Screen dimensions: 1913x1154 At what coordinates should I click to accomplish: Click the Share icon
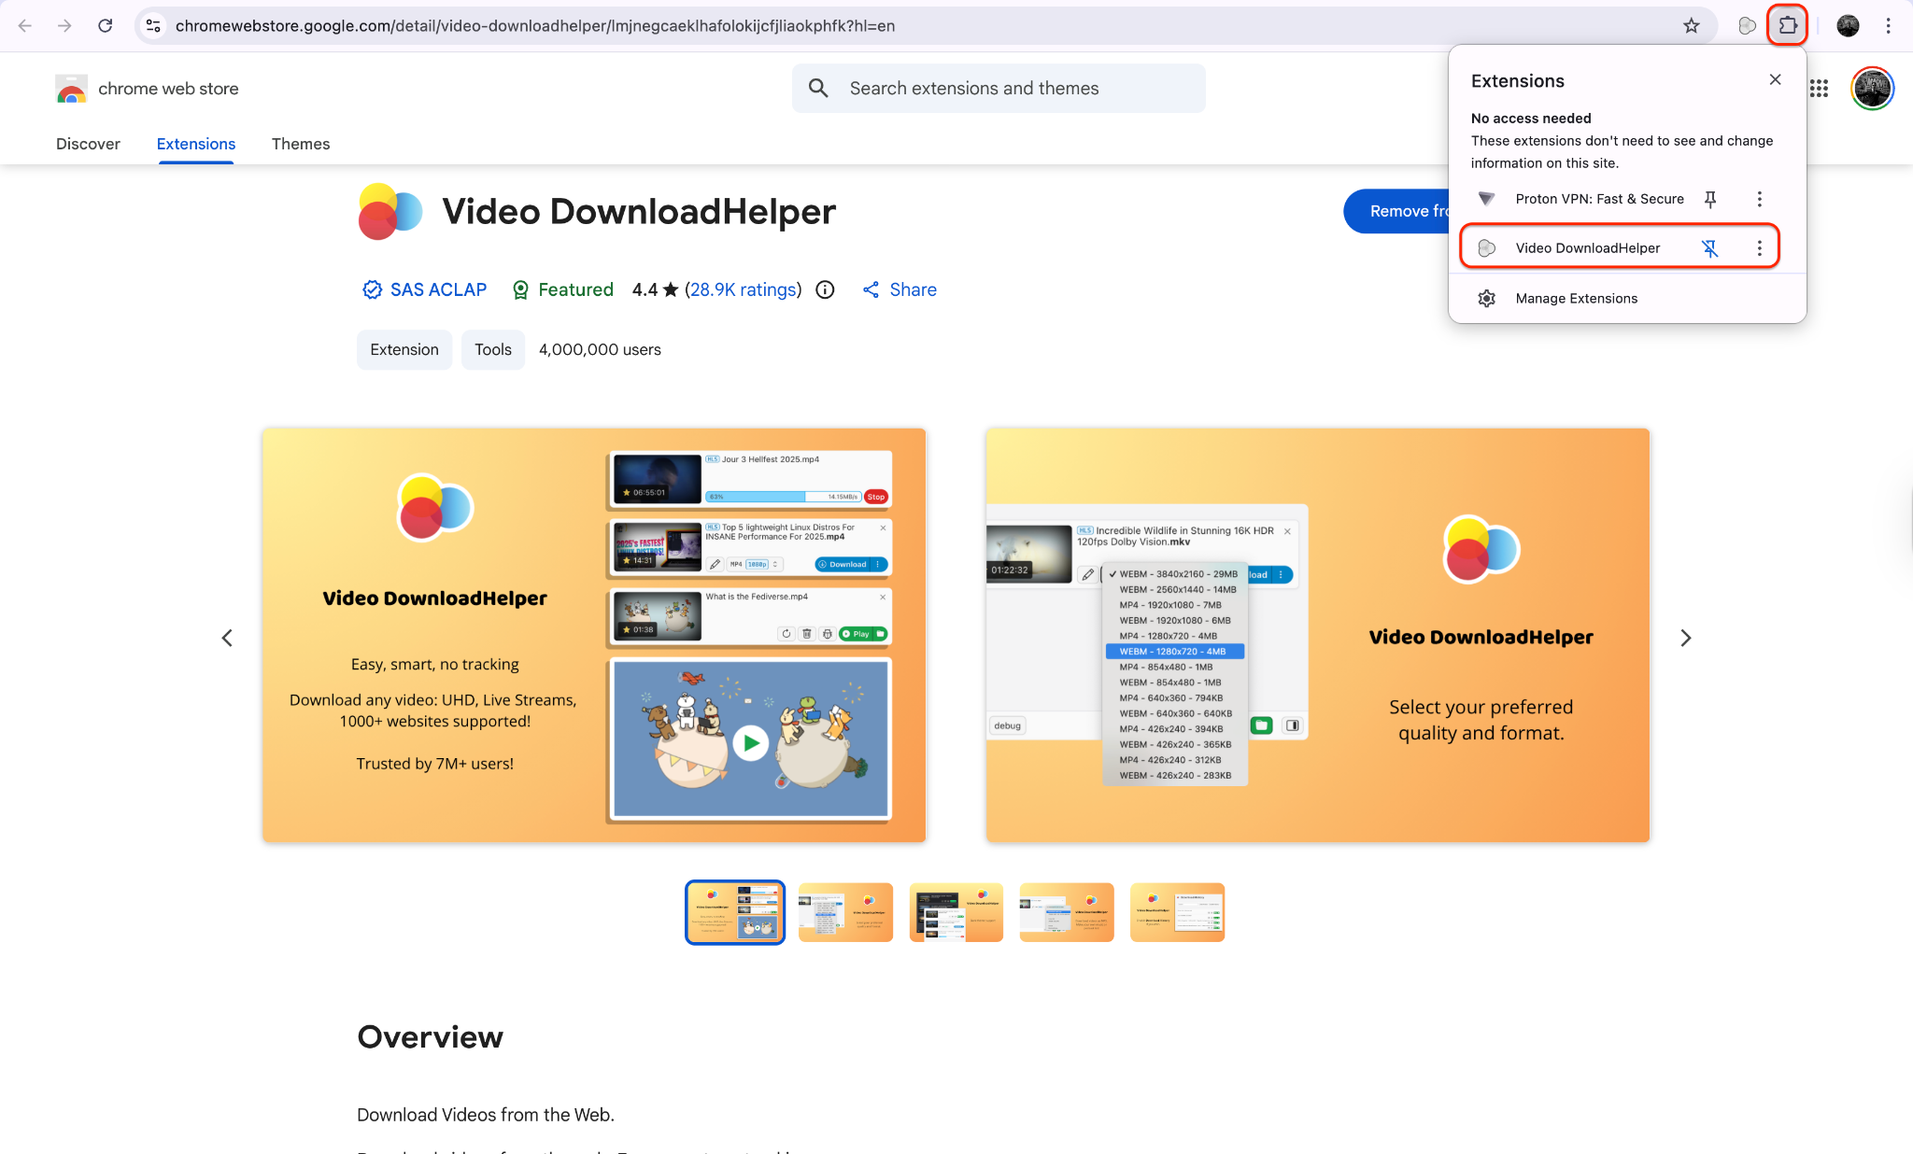click(x=873, y=289)
